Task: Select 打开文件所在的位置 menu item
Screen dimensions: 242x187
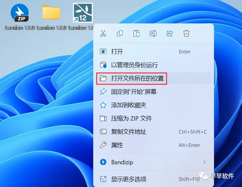Action: [x=153, y=78]
